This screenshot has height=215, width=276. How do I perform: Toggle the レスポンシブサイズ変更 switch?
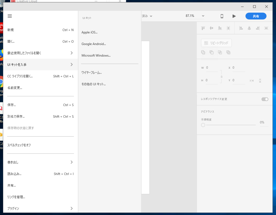point(265,99)
